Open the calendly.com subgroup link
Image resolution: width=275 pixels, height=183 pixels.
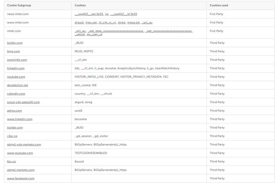16,94
